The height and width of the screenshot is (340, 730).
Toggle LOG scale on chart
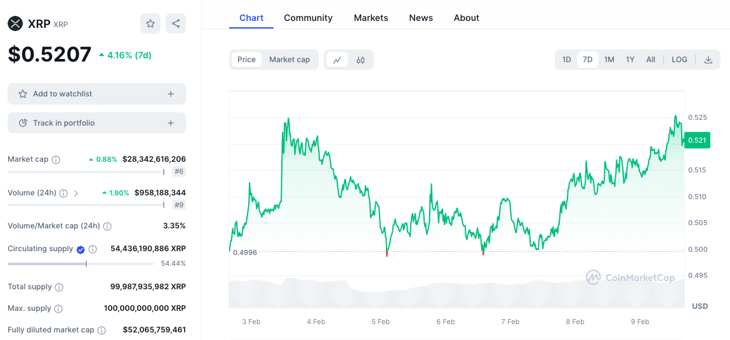pos(679,60)
